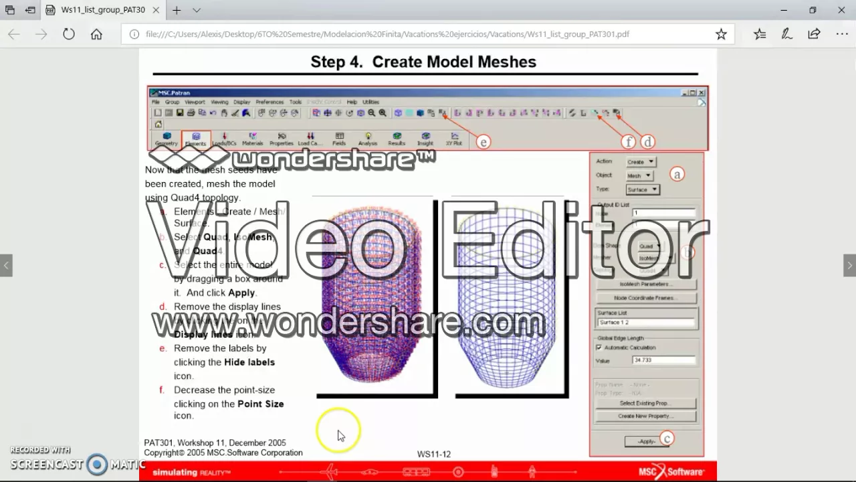Select the Ws11_list_group_PAT30 tab
856x482 pixels.
[103, 10]
